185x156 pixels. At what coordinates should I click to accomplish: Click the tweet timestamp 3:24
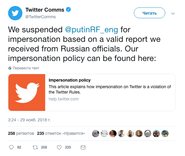(x=30, y=120)
